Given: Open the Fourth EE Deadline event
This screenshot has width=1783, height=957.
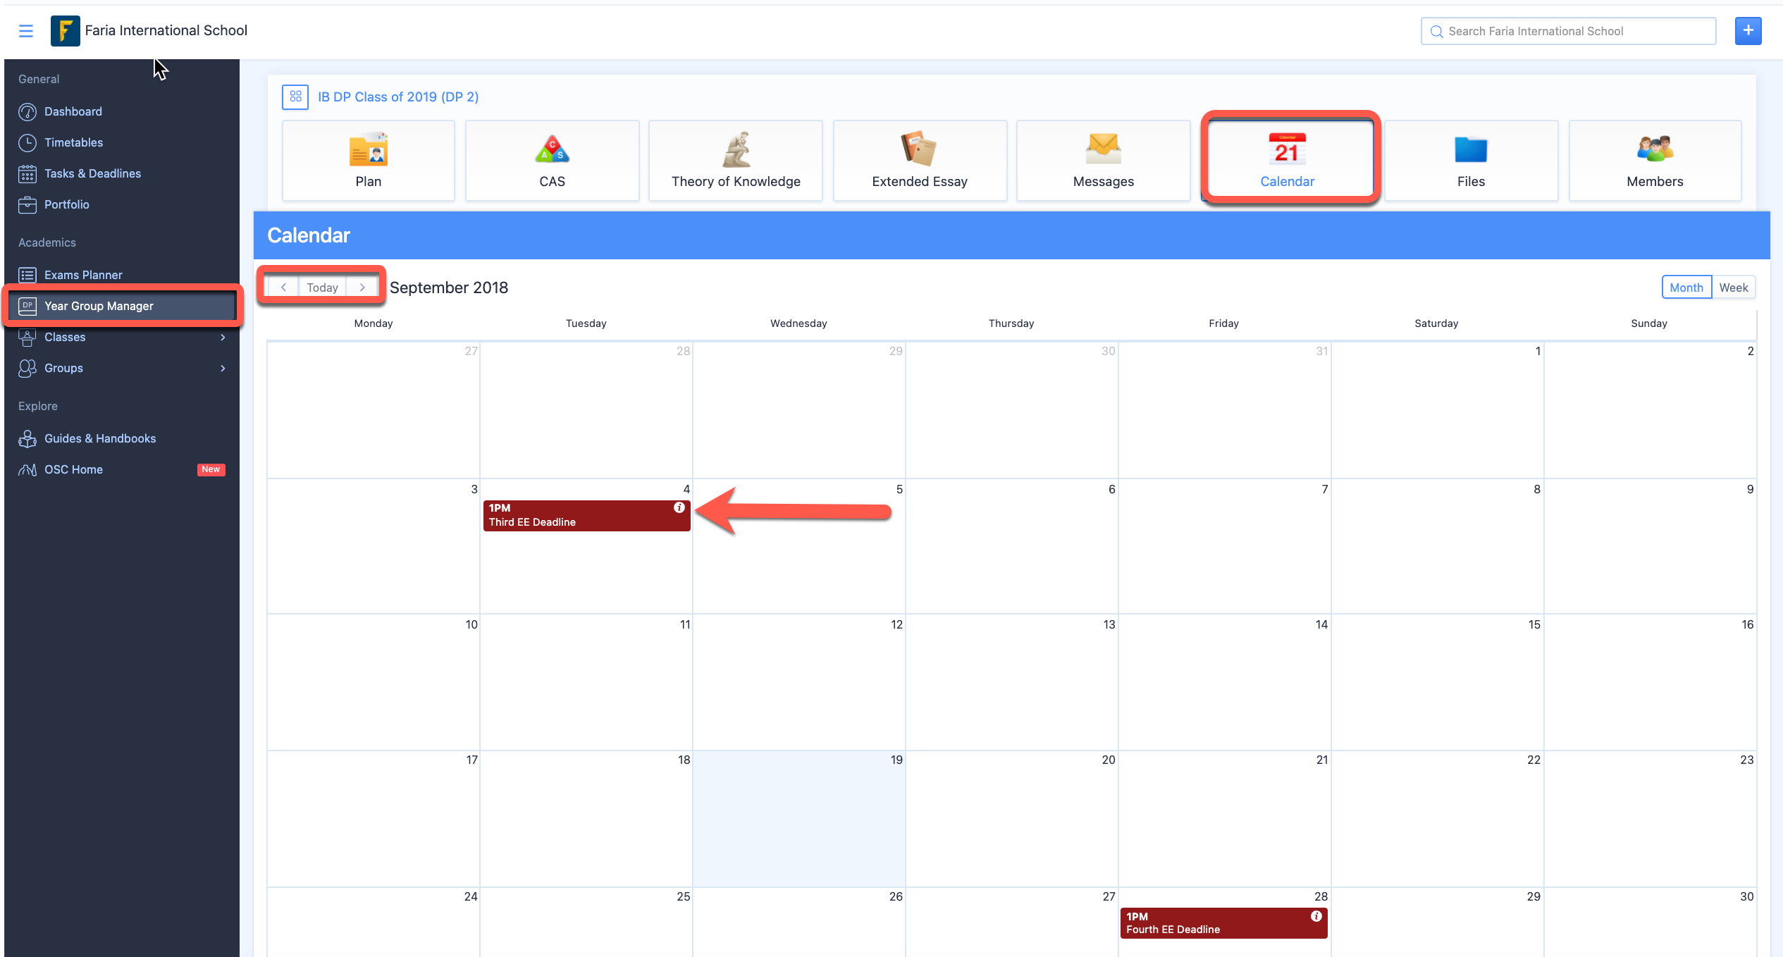Looking at the screenshot, I should (1223, 923).
